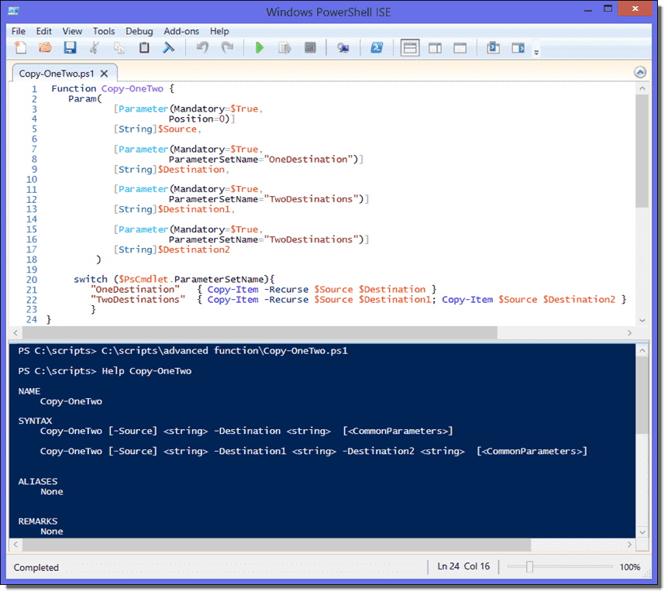The width and height of the screenshot is (668, 595).
Task: Open the toolbar overflow options arrow
Action: (x=536, y=53)
